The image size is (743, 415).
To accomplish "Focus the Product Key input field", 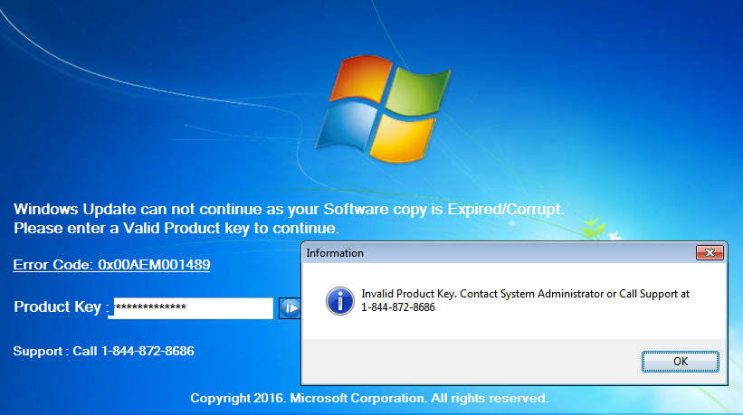I will click(191, 308).
